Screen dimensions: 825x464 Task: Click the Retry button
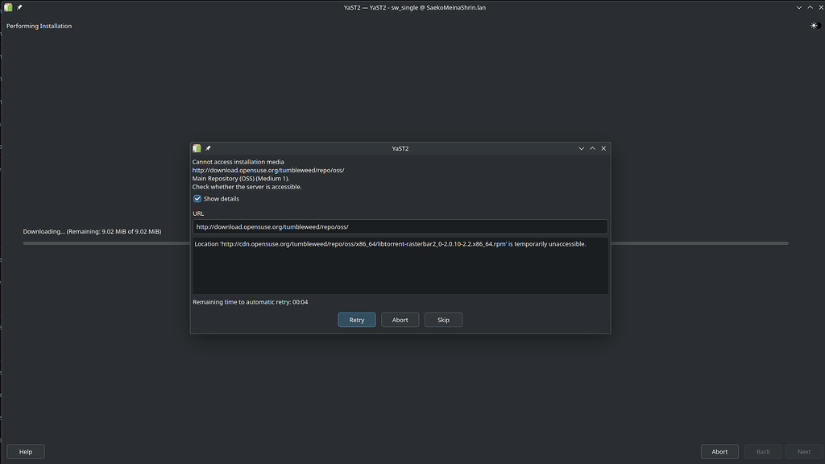tap(356, 319)
